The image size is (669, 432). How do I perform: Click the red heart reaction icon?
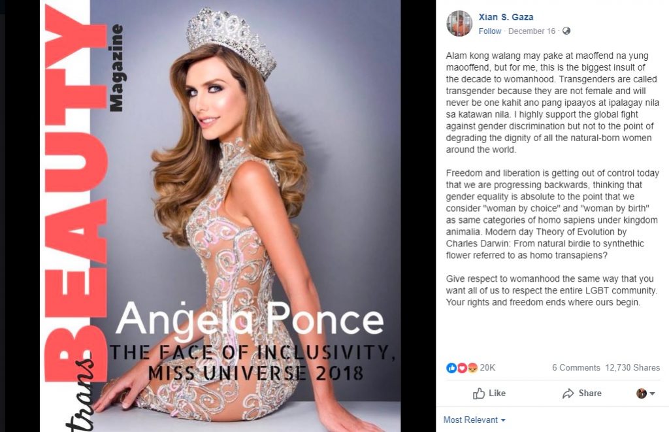tap(462, 367)
